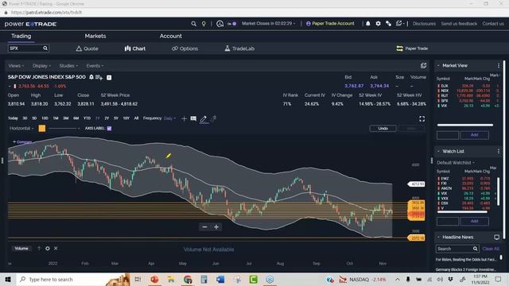Viewport: 509px width, 286px height.
Task: Zoom in chart with plus button
Action: pos(216,227)
